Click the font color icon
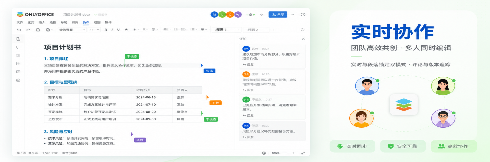 coord(126,30)
